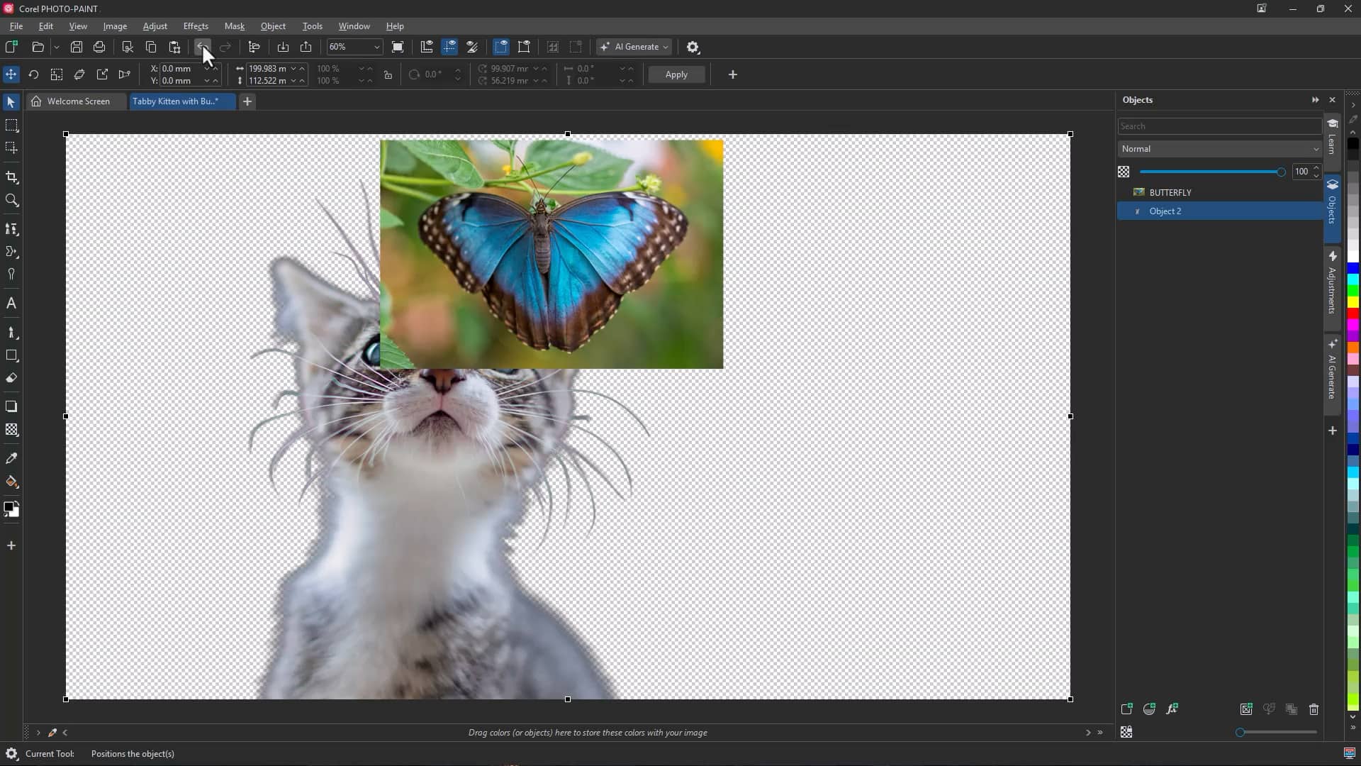Select the Fill bucket tool
The image size is (1361, 766).
[x=11, y=482]
